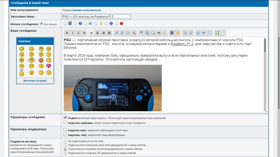
Task: Select 'Не подписываться на эту тему' radio
Action: point(65,141)
